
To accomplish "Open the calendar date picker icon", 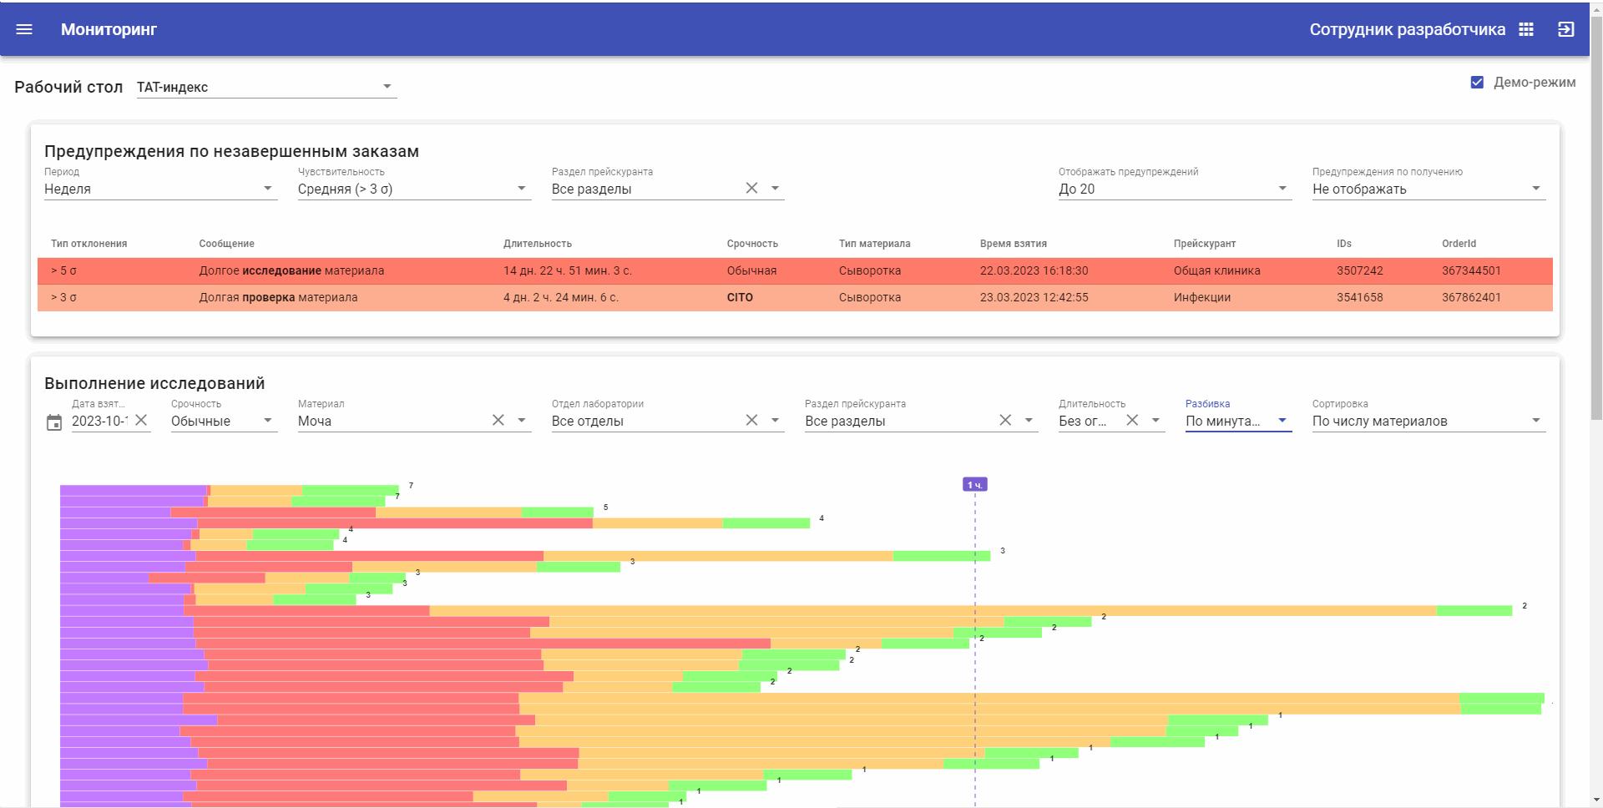I will pos(54,422).
